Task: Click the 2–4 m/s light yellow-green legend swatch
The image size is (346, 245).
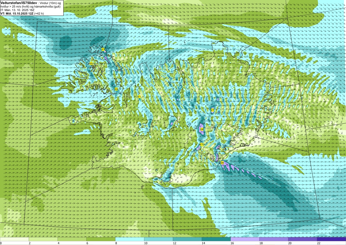Action: (43, 239)
